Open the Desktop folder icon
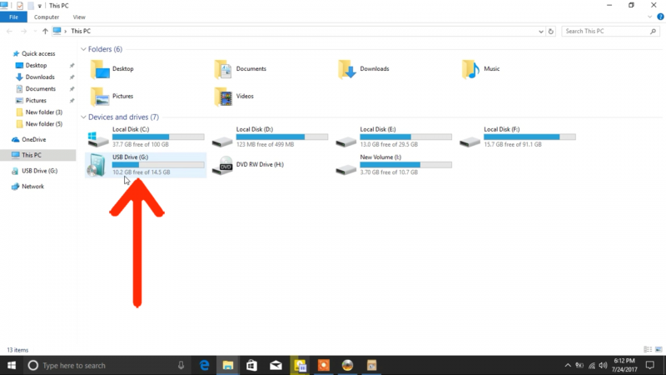 point(100,69)
